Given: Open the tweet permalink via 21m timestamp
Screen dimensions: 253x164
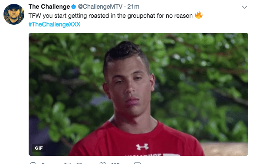Looking at the screenshot, I should pos(133,7).
